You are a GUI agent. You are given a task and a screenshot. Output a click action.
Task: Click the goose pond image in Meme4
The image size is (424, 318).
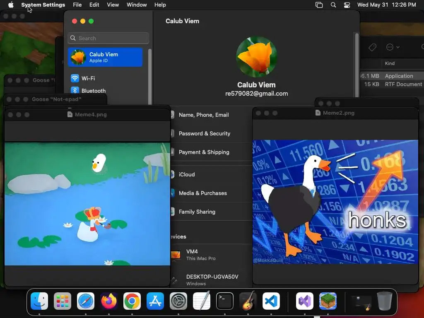[87, 204]
